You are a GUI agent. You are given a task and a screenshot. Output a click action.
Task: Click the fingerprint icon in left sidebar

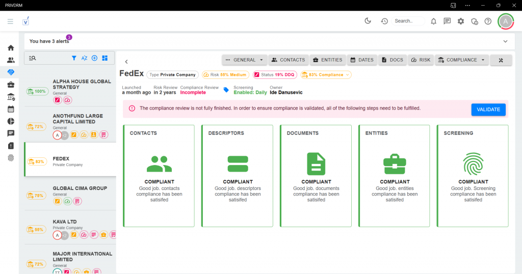tap(11, 158)
